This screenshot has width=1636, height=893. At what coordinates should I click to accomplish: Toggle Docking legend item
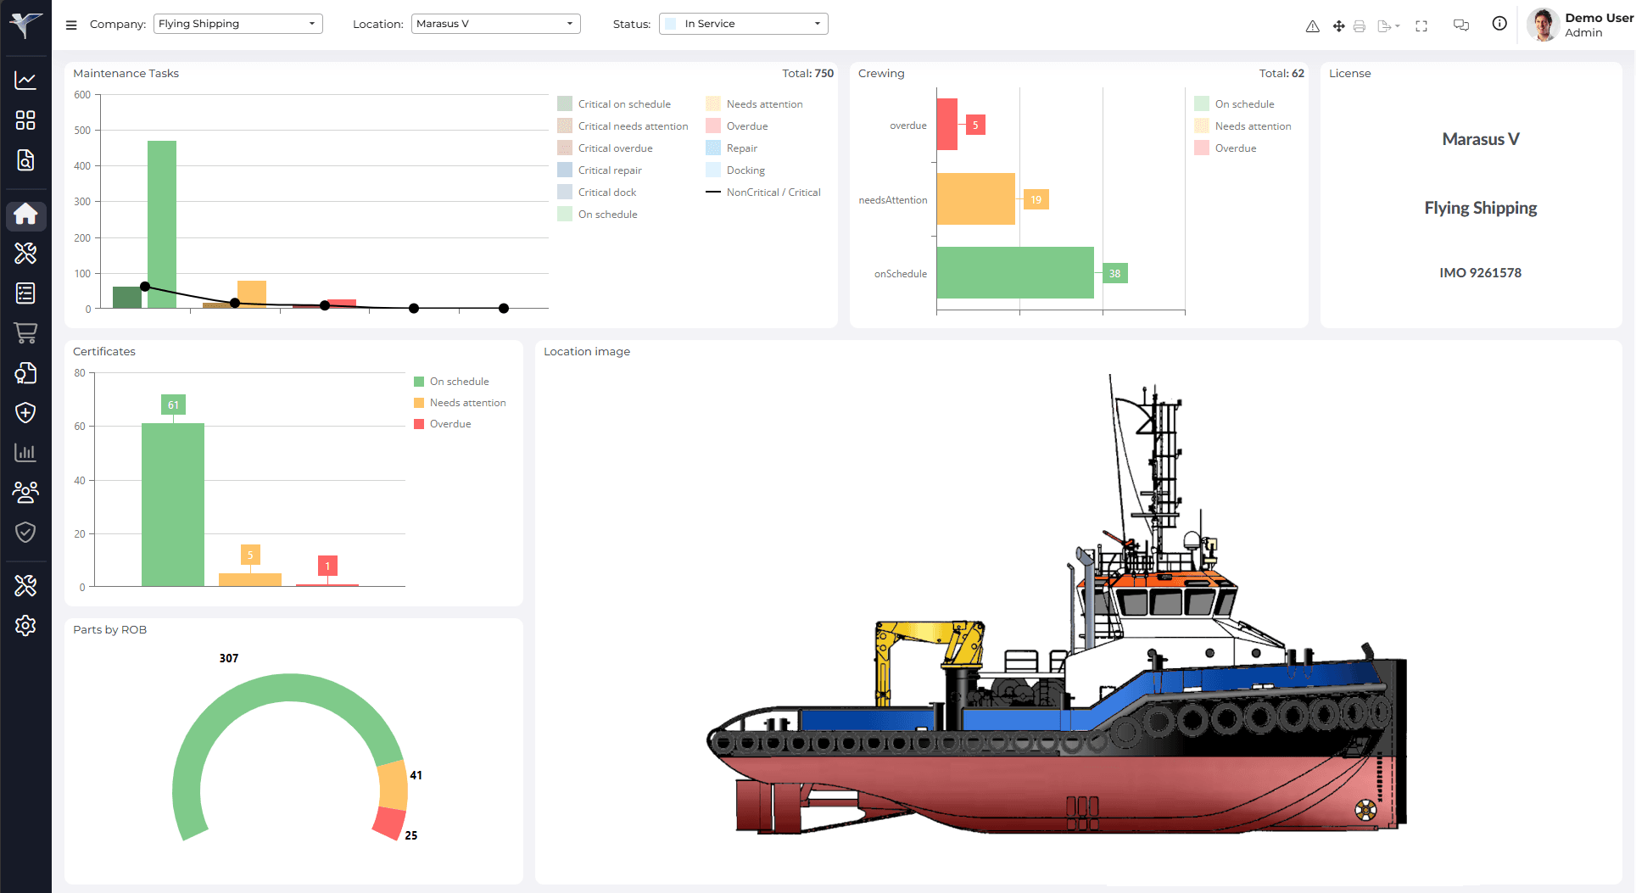click(x=735, y=170)
